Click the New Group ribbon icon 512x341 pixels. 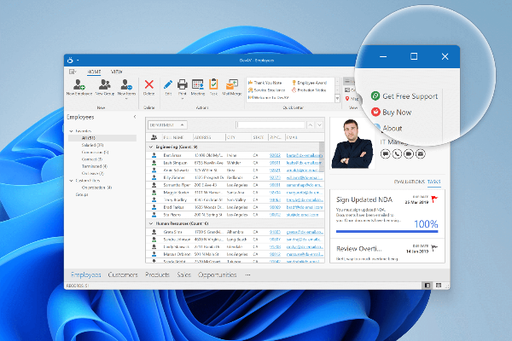coord(104,85)
